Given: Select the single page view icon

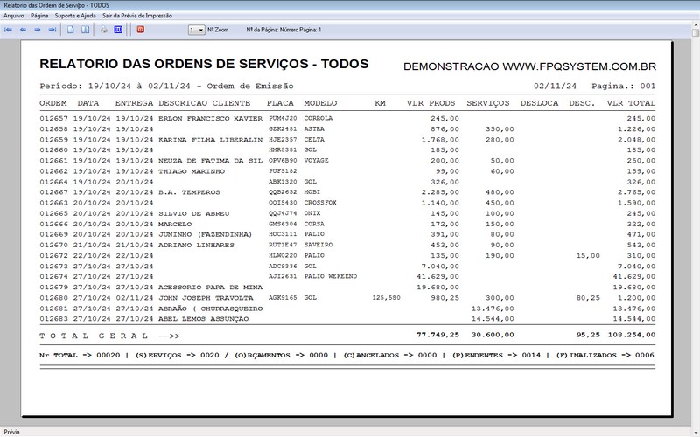Looking at the screenshot, I should point(71,30).
